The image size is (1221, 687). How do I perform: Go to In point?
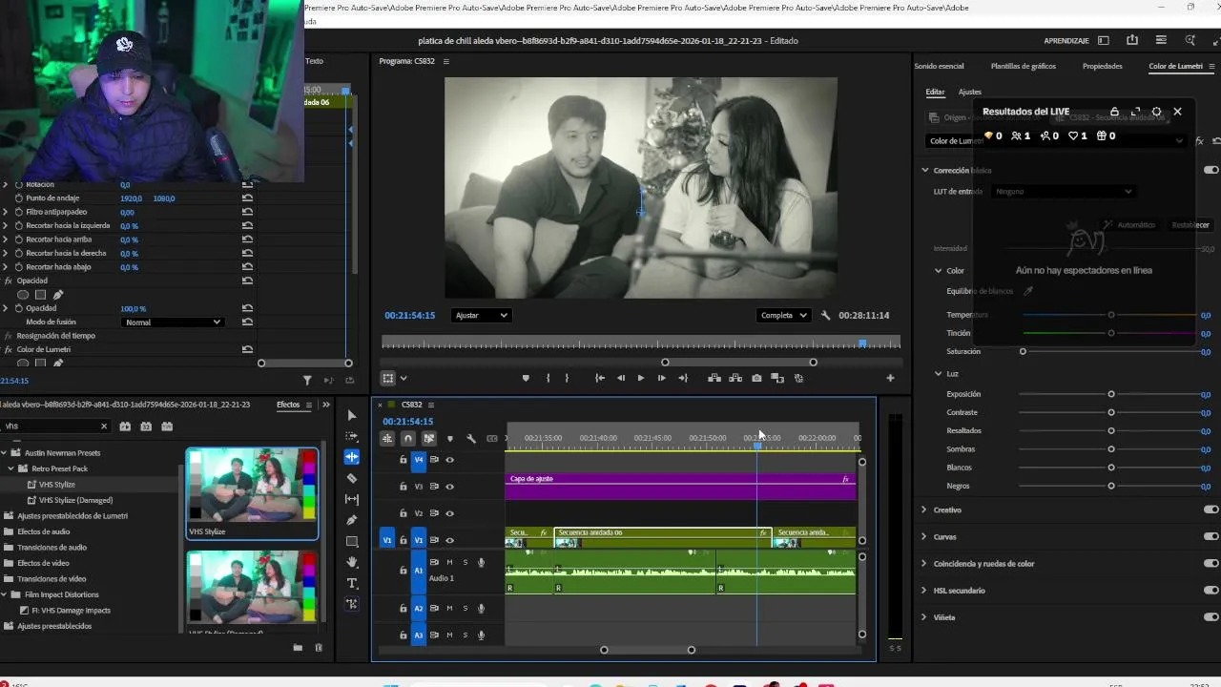(600, 378)
